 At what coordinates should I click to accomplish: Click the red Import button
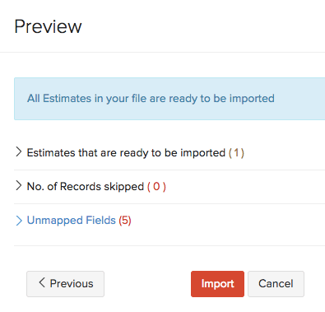(217, 284)
